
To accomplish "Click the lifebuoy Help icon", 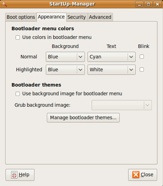I will (14, 175).
